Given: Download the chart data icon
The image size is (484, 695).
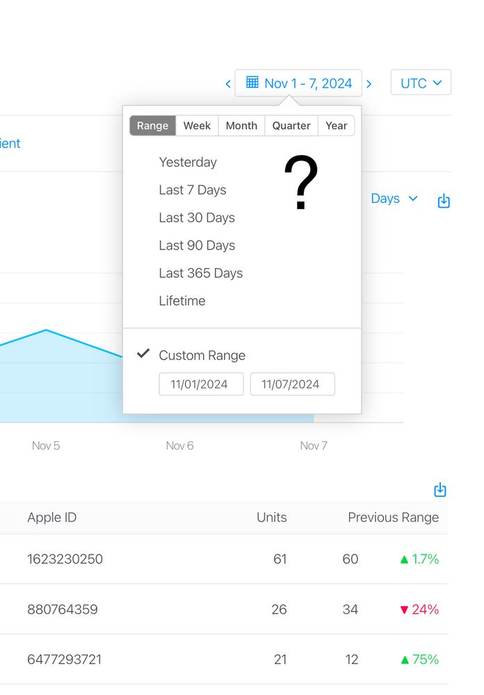Looking at the screenshot, I should (x=444, y=201).
